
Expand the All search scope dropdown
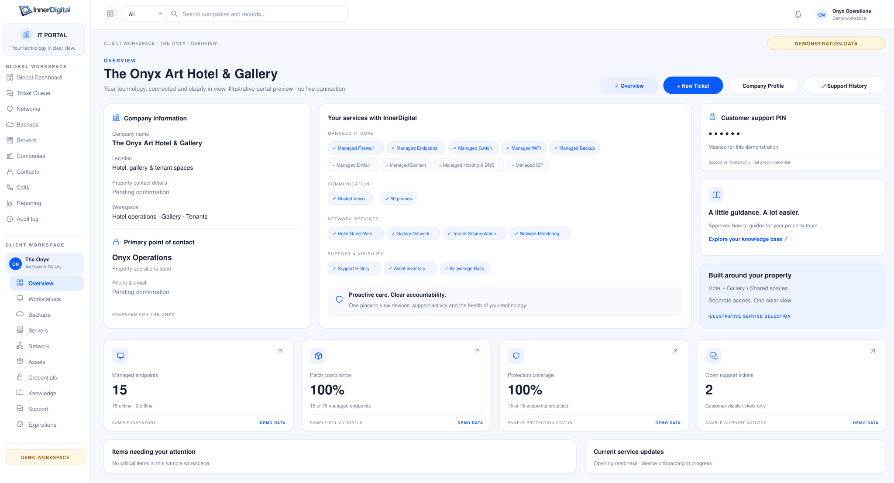coord(144,14)
